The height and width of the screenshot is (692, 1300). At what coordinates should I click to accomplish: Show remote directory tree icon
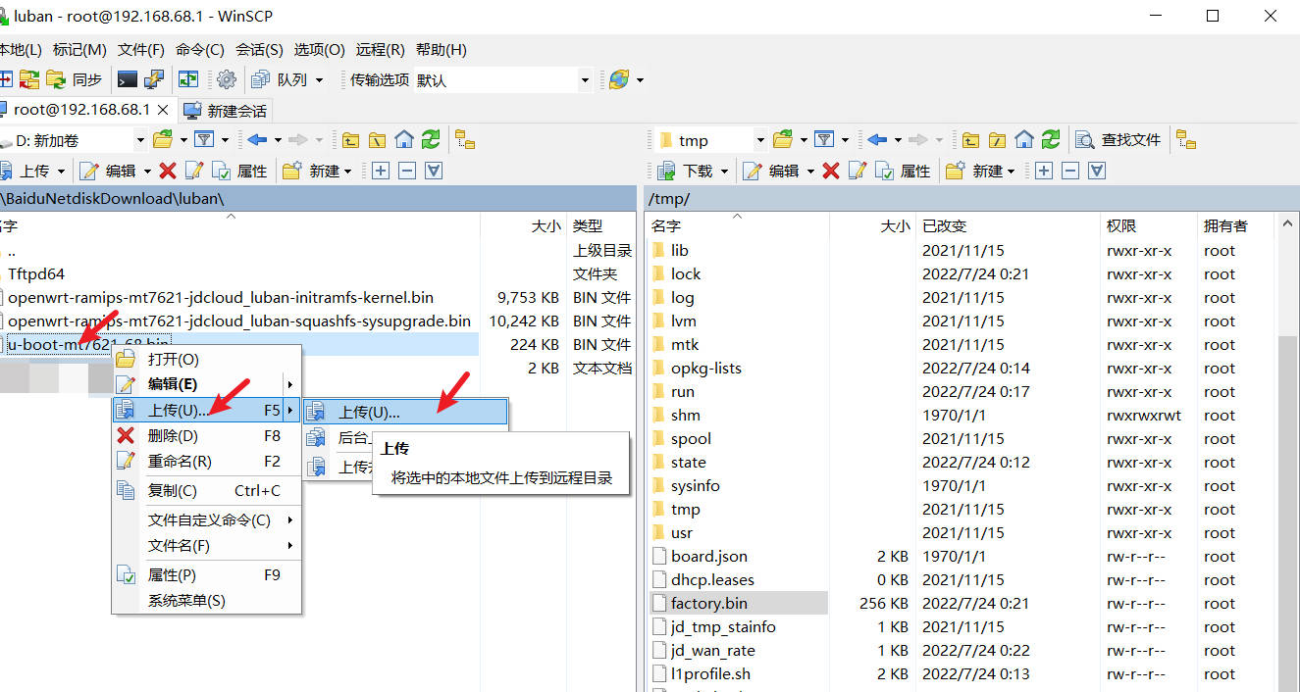(x=1186, y=140)
